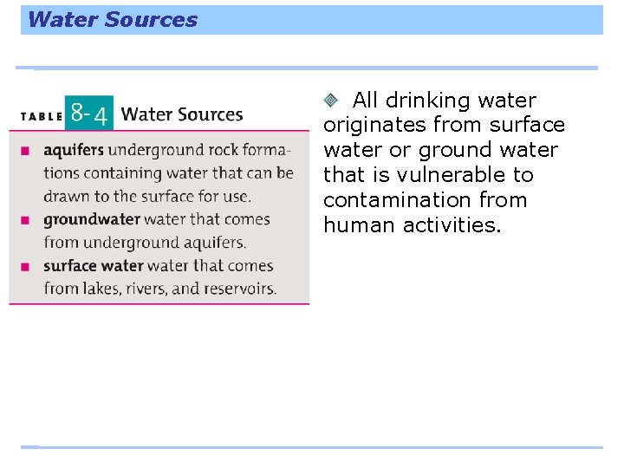Viewport: 624px width, 468px height.
Task: Click the phrase 'All drinking water'
Action: (x=445, y=101)
